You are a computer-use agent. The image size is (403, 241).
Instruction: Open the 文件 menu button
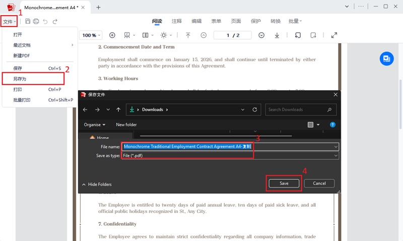(9, 22)
